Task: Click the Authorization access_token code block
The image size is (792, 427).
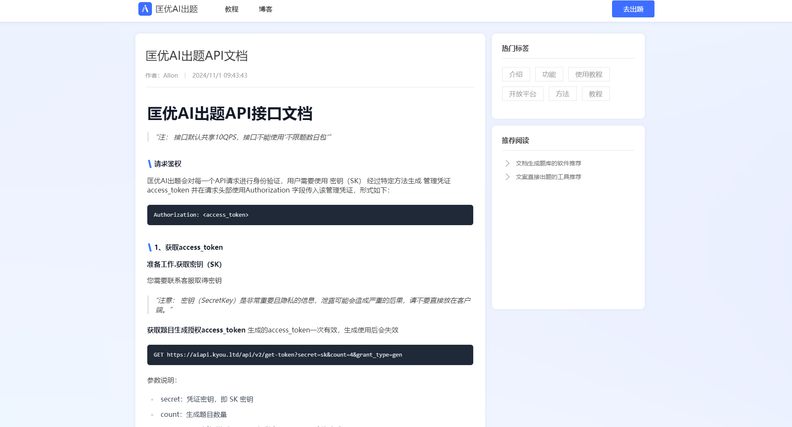Action: coord(310,215)
